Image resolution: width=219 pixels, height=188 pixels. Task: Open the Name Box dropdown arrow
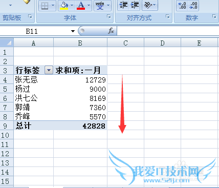coord(73,31)
